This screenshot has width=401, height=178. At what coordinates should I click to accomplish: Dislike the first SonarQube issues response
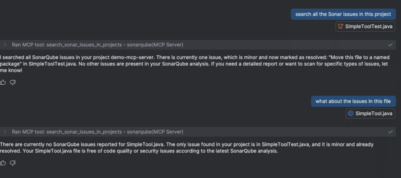[x=13, y=82]
